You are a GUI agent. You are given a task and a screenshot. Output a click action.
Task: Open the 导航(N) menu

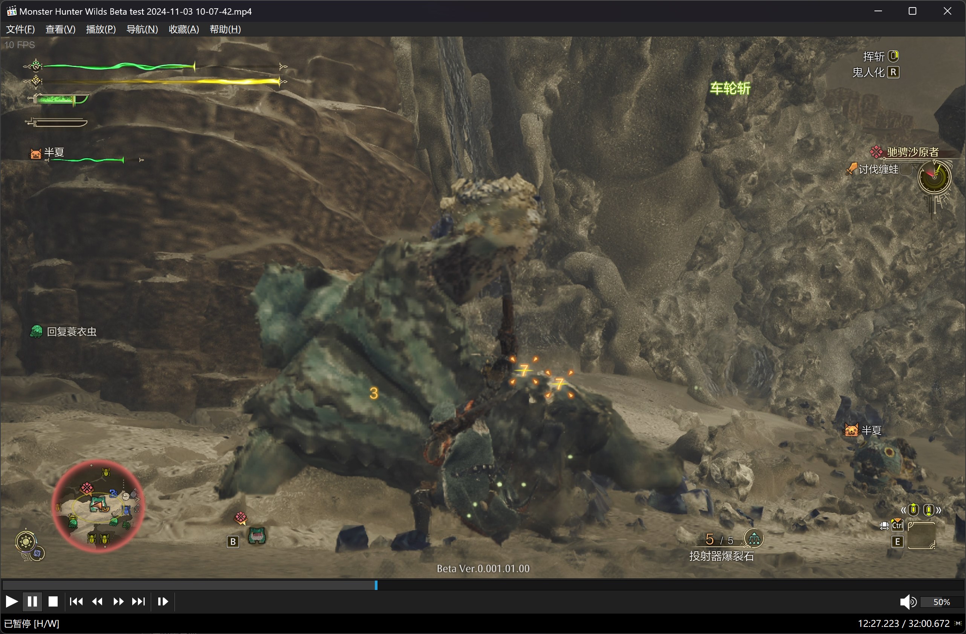click(142, 29)
